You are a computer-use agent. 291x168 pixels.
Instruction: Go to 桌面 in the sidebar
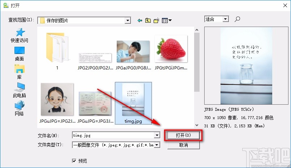[19, 54]
